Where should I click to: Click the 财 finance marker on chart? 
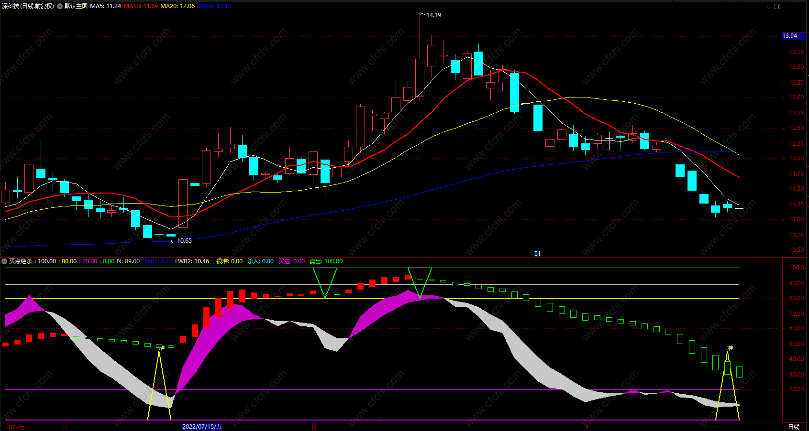(537, 254)
